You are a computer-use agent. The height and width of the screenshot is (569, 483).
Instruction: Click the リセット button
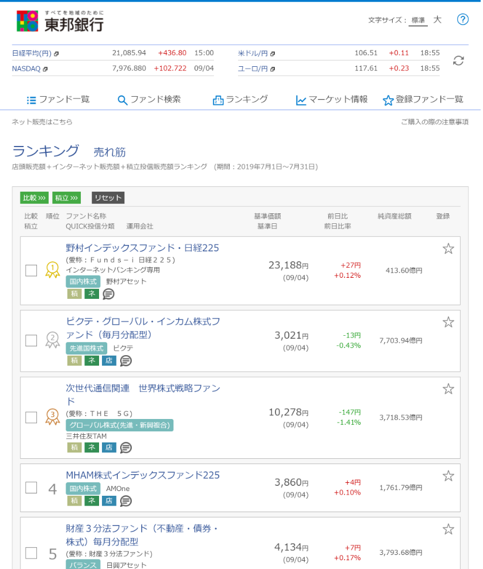click(x=108, y=197)
